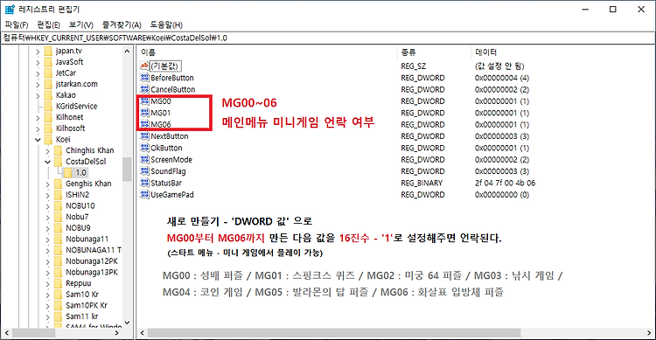
Task: Click the DWORD icon beside MG06
Action: pyautogui.click(x=144, y=125)
